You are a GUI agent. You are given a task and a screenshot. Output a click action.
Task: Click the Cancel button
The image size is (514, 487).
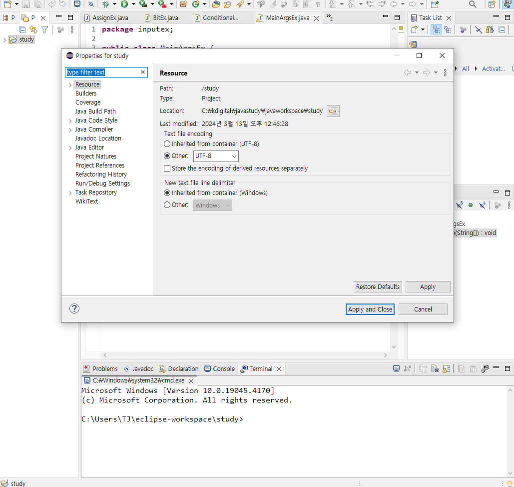[x=423, y=309]
